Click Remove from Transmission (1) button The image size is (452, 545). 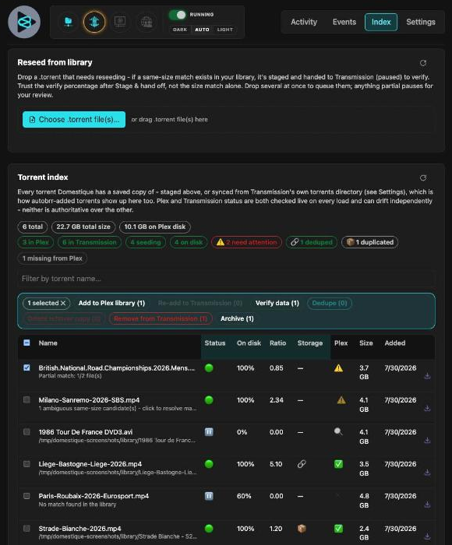[x=161, y=318]
